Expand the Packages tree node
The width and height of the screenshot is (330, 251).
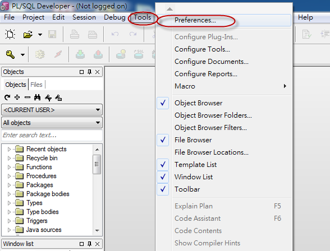tap(9, 185)
